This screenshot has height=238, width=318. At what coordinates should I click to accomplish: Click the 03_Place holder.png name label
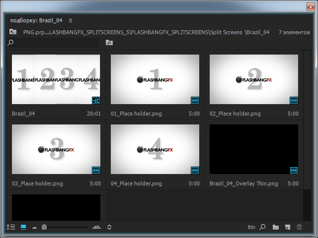(x=37, y=183)
